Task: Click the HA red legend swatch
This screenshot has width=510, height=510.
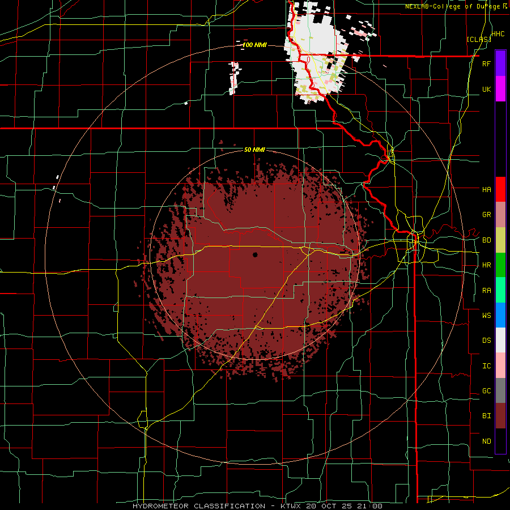Action: [500, 189]
